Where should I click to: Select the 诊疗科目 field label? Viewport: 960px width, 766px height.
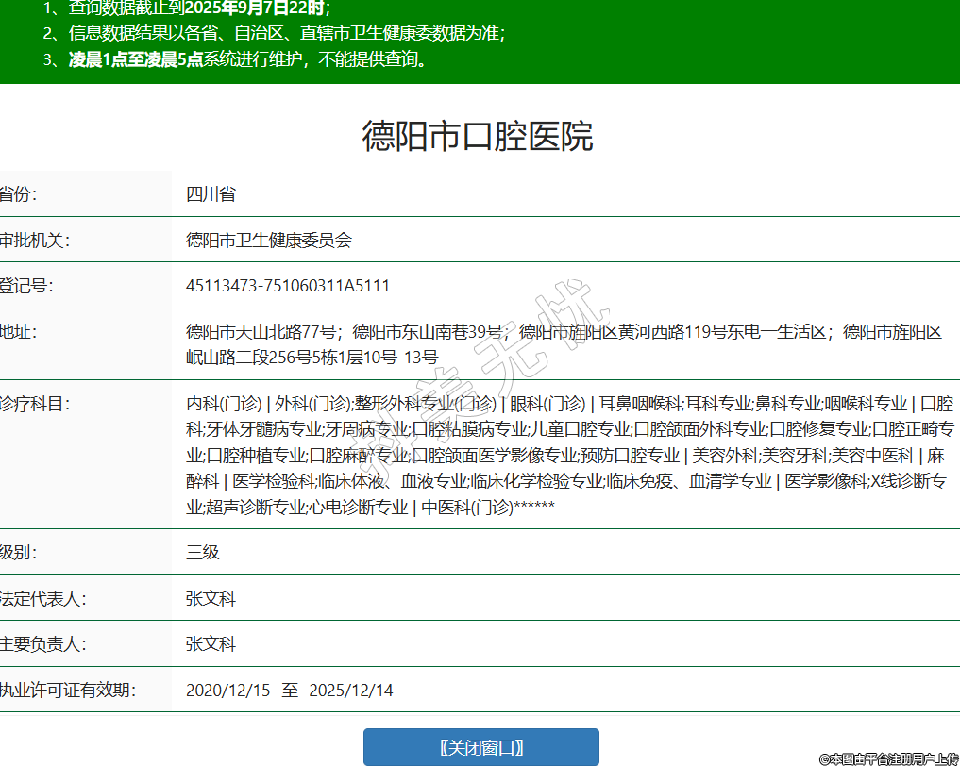click(35, 404)
